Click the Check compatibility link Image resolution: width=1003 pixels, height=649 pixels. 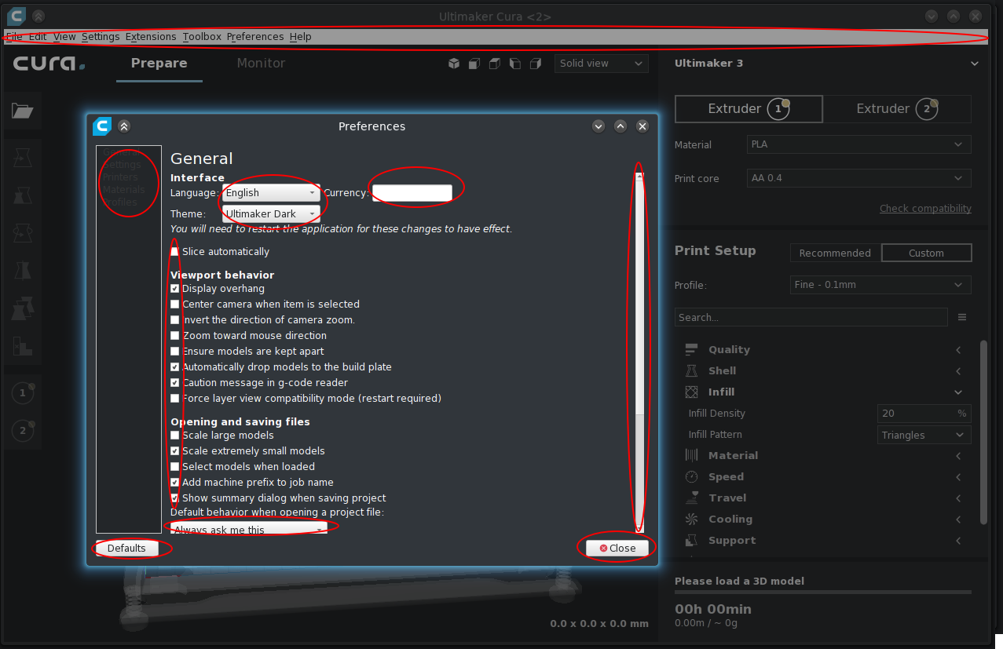(x=925, y=208)
